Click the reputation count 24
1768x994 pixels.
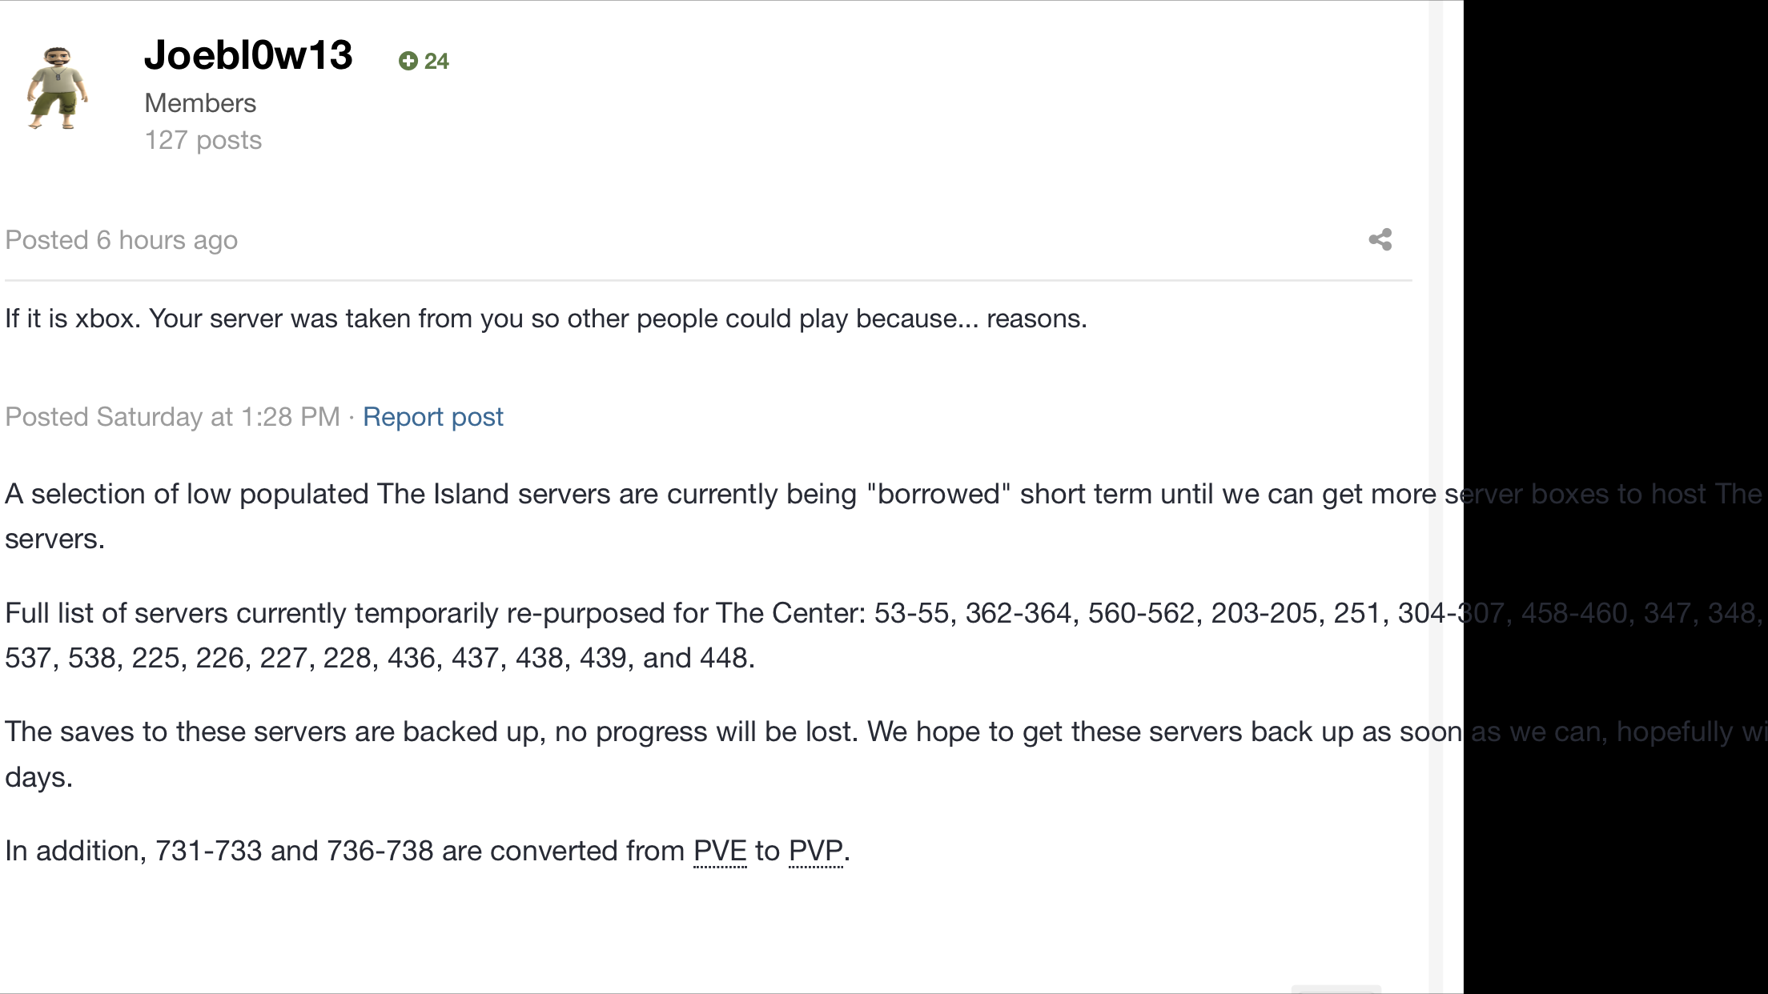point(436,61)
